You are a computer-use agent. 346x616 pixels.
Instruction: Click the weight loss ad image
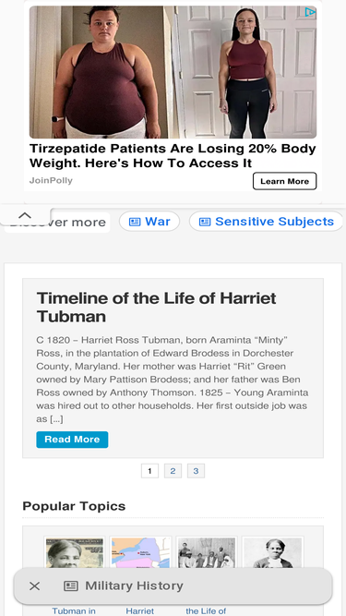[x=173, y=72]
